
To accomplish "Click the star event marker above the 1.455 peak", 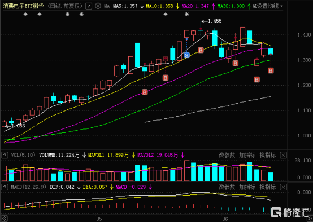I will click(186, 14).
